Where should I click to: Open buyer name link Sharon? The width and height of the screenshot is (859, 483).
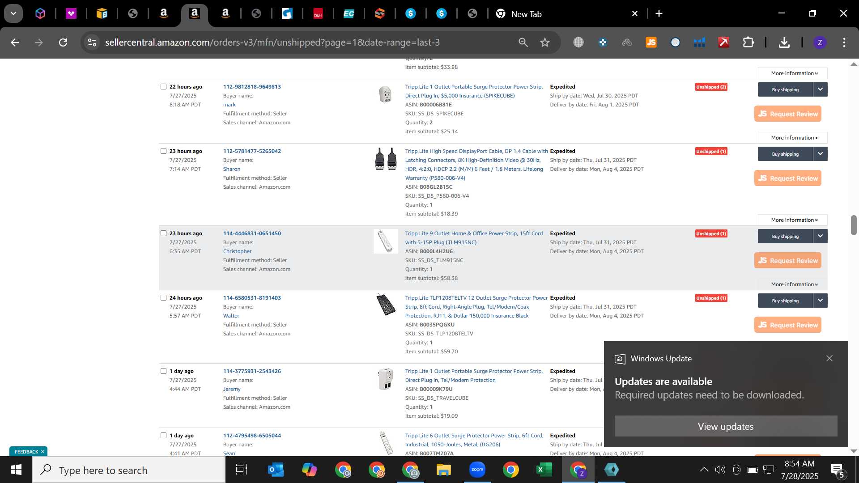232,169
